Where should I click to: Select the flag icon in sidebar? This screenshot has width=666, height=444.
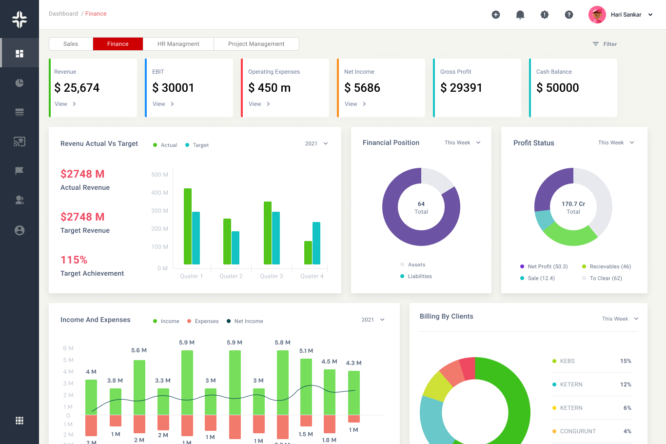pyautogui.click(x=20, y=171)
